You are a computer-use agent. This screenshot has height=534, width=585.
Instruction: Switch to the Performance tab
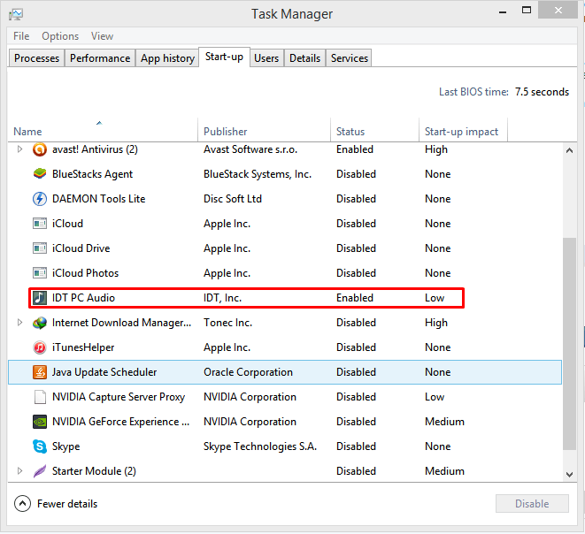pos(100,58)
